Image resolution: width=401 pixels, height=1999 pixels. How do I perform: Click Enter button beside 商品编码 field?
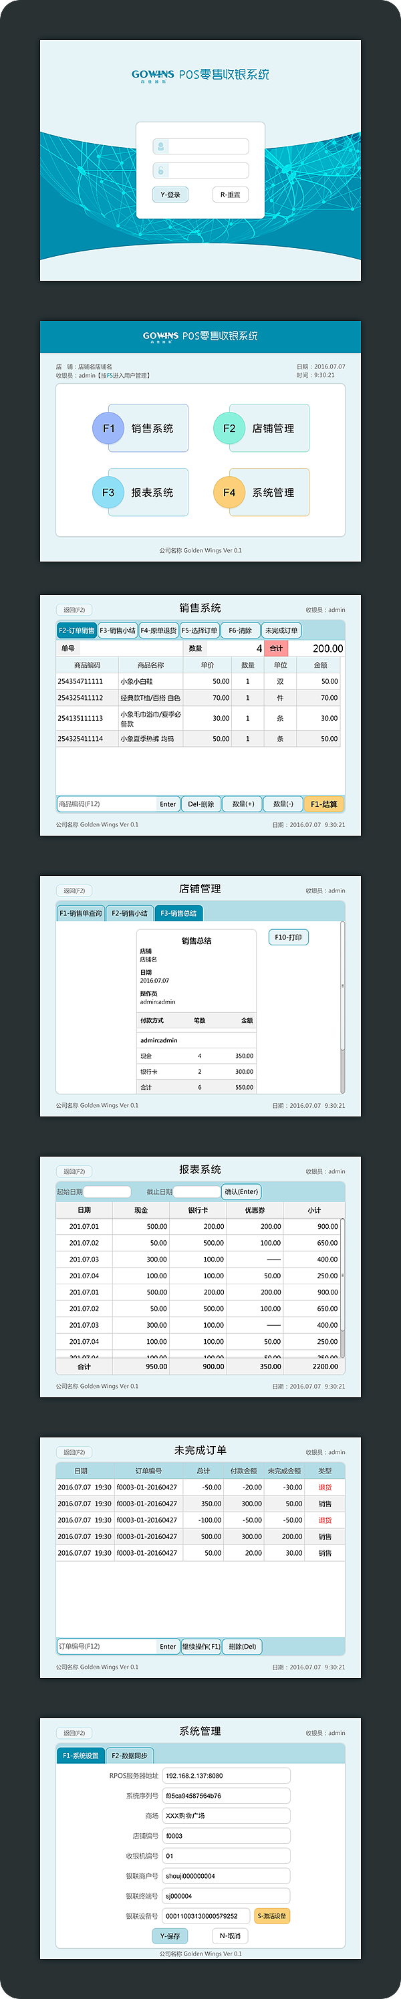pos(168,804)
